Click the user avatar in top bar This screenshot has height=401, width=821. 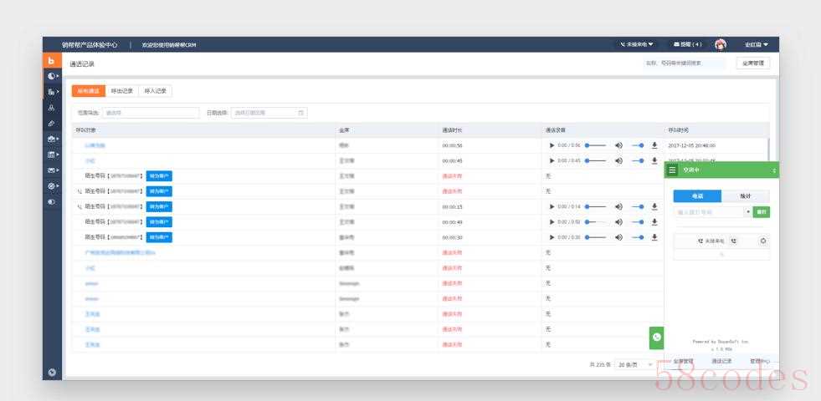tap(721, 44)
